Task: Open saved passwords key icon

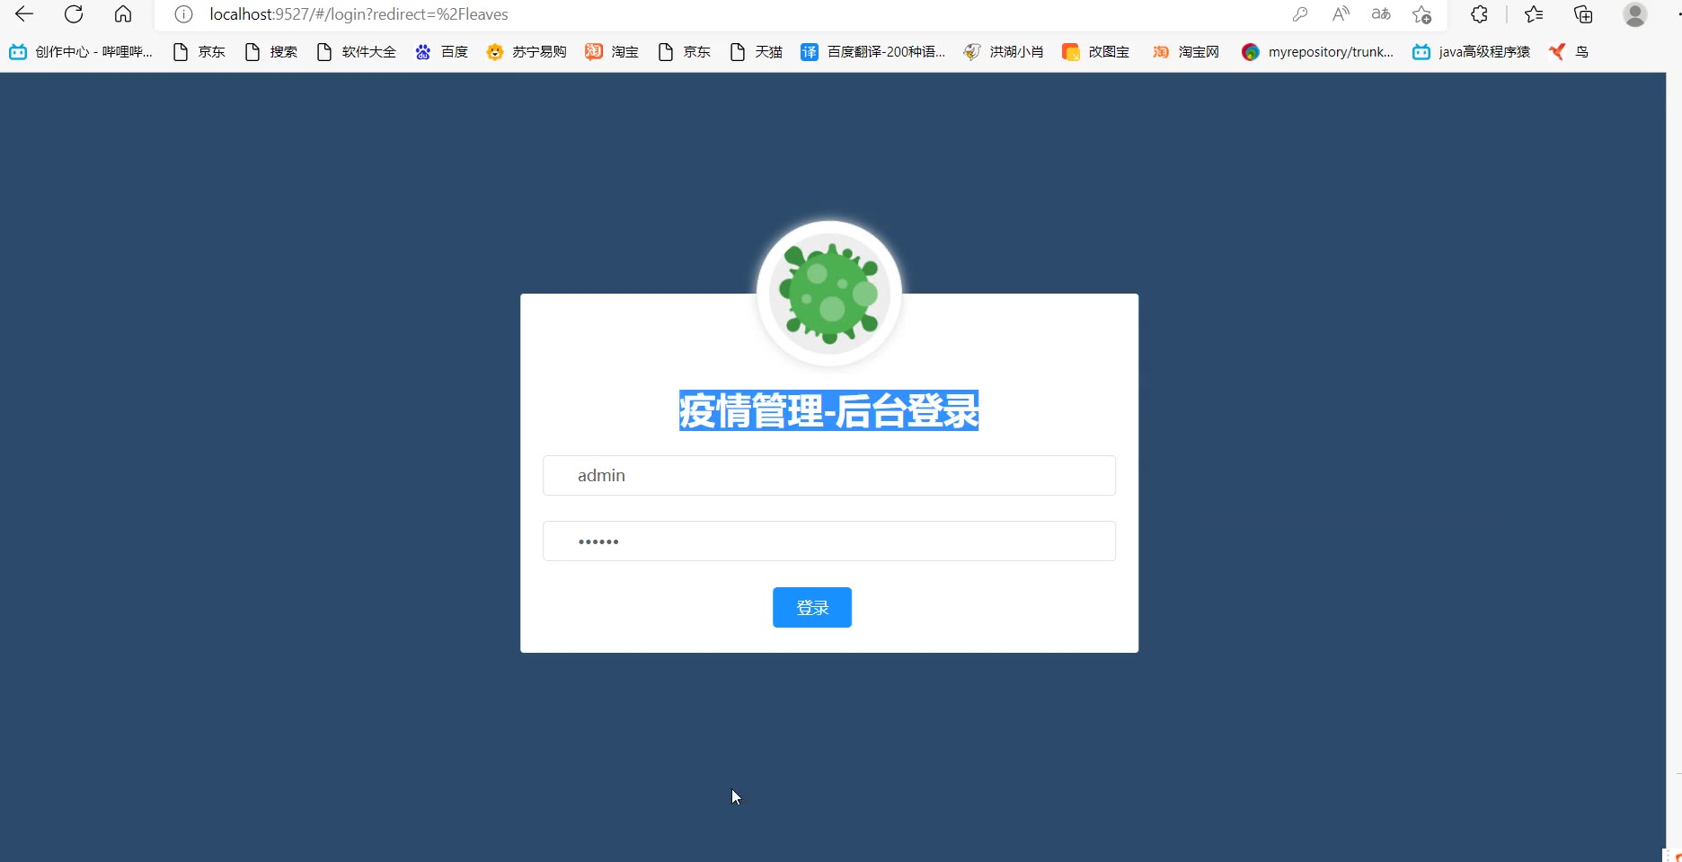Action: point(1299,14)
